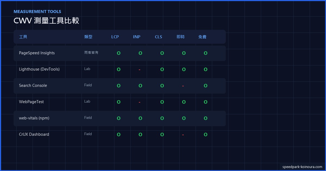Select the web-vitals (npm) row name

click(34, 118)
